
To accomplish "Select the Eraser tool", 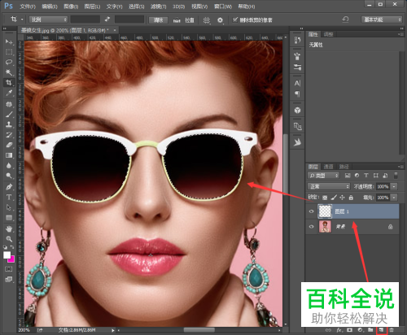I will (x=9, y=145).
